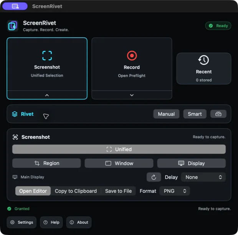Select the Open Editor output option
238x235 pixels.
point(33,191)
